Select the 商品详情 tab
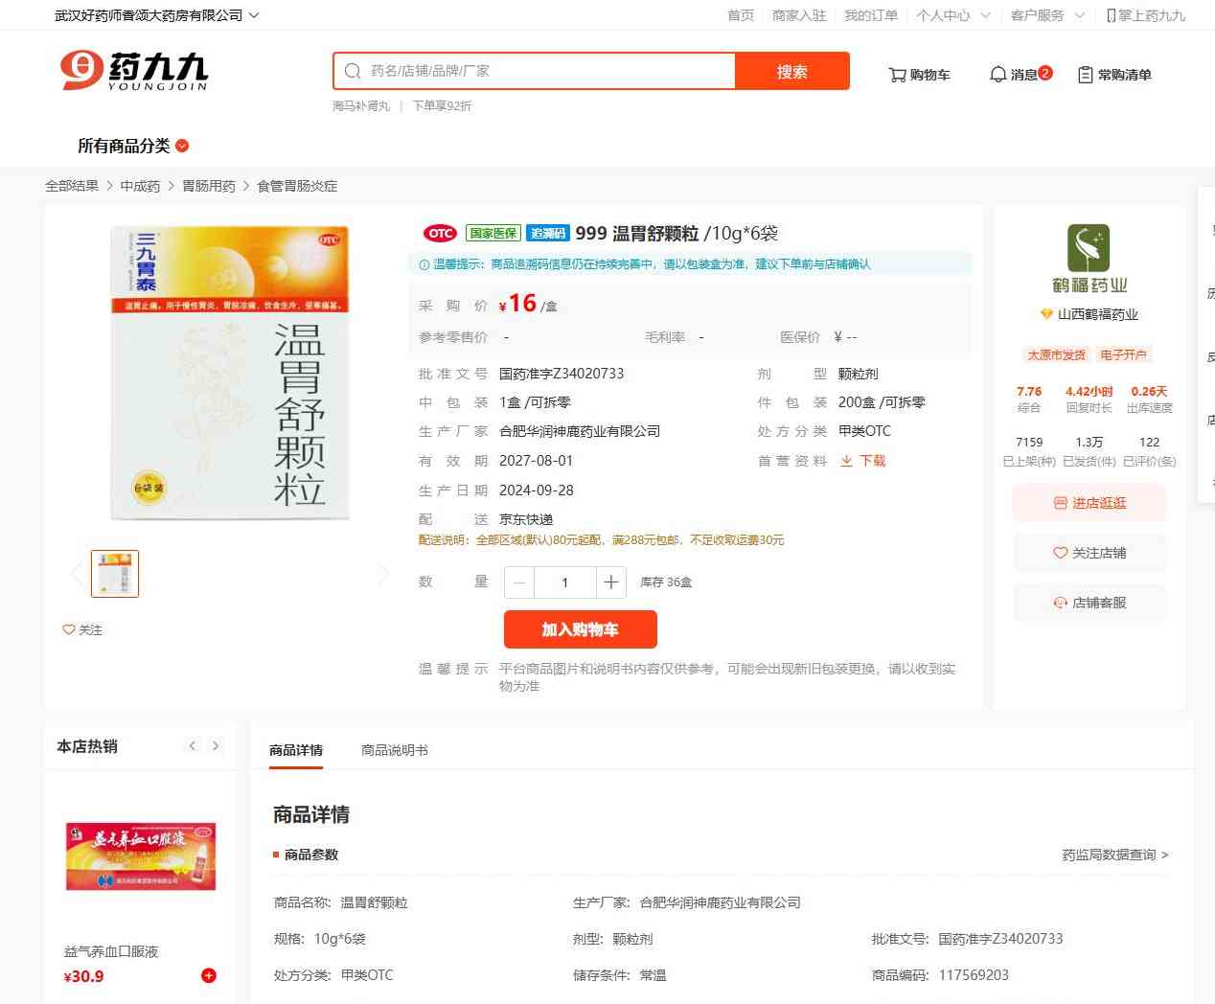 pyautogui.click(x=296, y=750)
